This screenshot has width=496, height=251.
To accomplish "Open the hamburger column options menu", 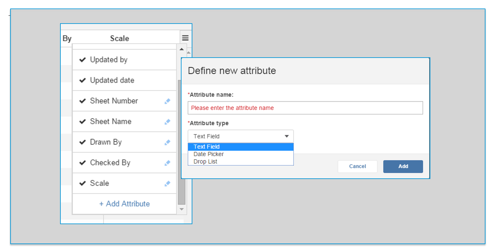I will coord(185,37).
